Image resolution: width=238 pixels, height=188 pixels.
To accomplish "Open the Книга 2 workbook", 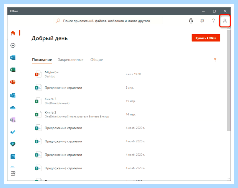I will [x=50, y=112].
